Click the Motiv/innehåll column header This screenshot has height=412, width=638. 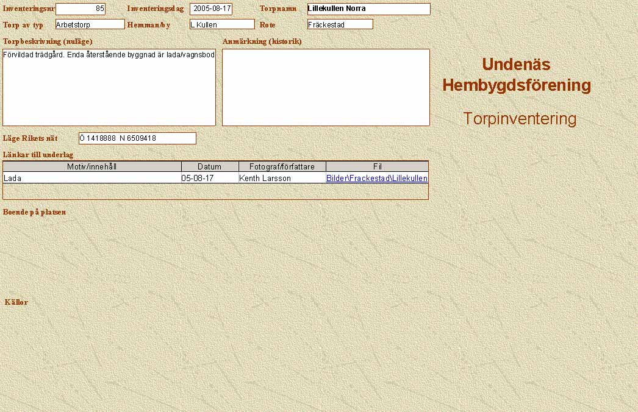(x=92, y=166)
